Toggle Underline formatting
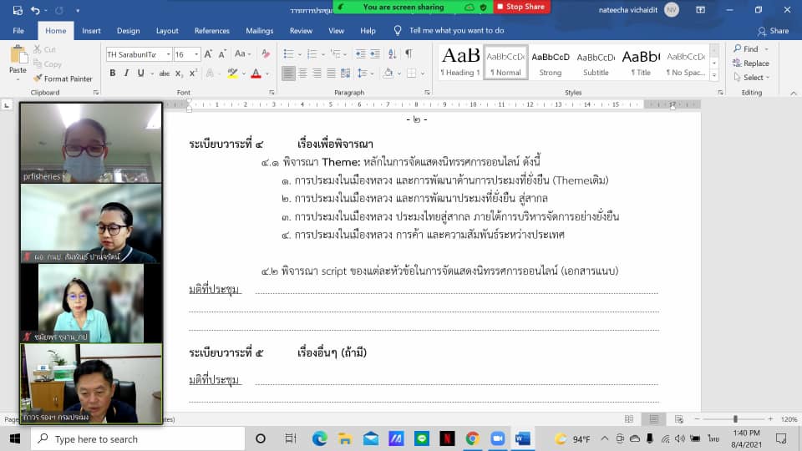The image size is (802, 451). pyautogui.click(x=140, y=73)
